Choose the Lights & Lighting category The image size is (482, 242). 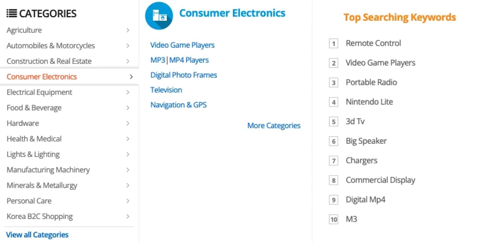[x=33, y=154]
